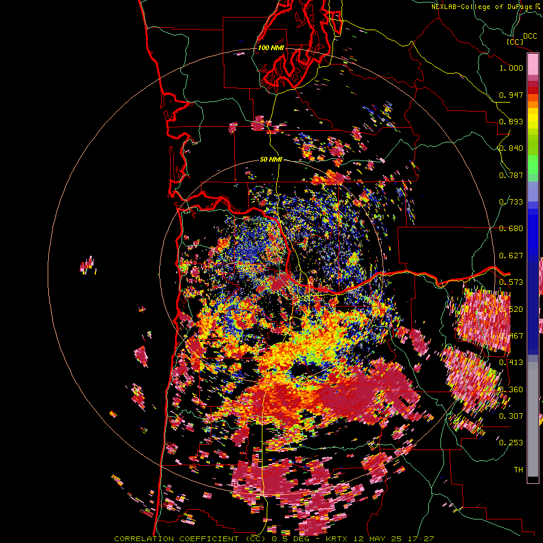543x543 pixels.
Task: Click the 0.680 legend value
Action: (x=511, y=229)
